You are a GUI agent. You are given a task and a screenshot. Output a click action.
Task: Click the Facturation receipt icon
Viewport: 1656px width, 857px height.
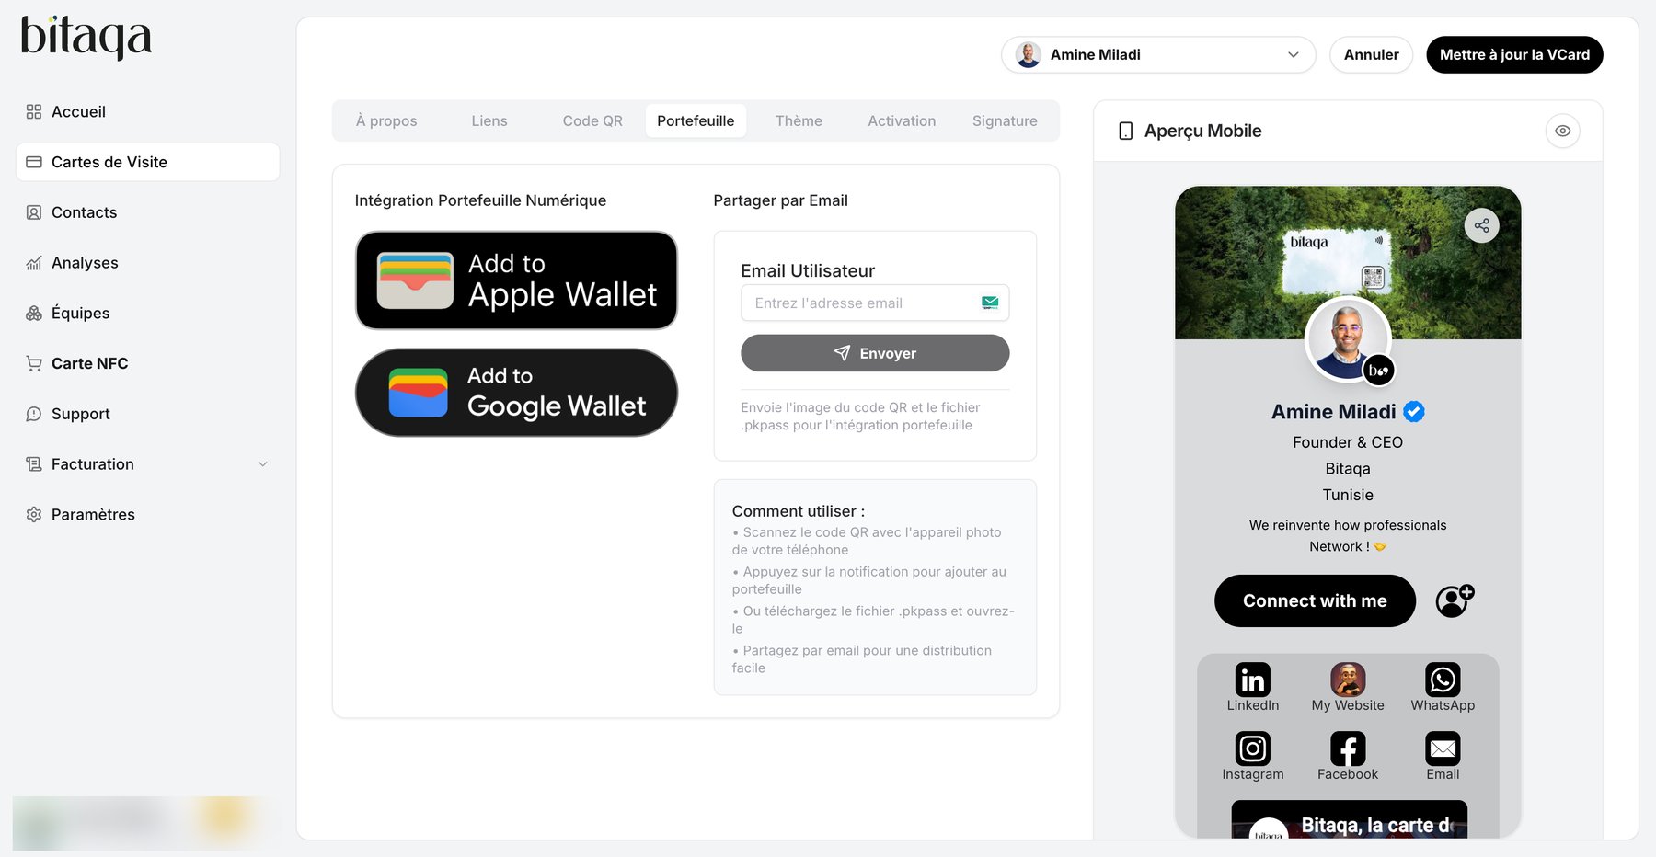[x=34, y=464]
